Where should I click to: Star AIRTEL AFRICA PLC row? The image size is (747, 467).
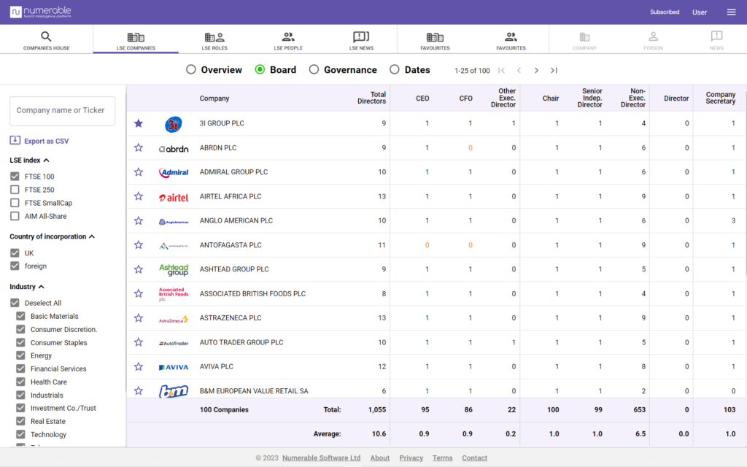[x=139, y=196]
